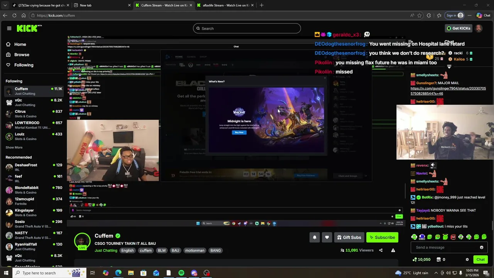Screen dimensions: 494x278
Task: Click the Subscribe button
Action: tap(382, 237)
